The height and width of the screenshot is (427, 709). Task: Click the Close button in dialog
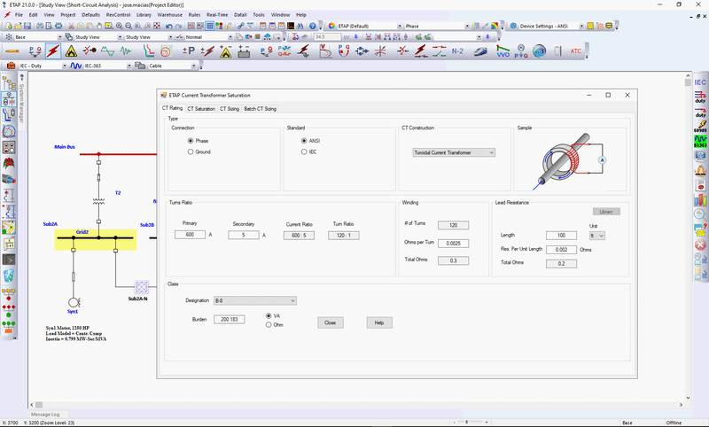click(x=329, y=322)
